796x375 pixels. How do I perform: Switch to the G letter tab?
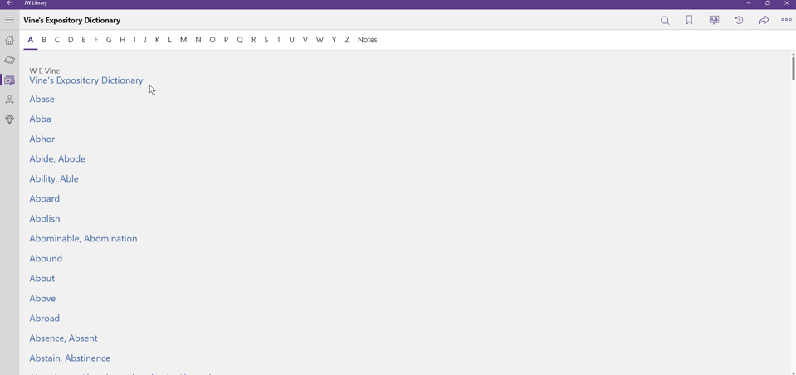pyautogui.click(x=109, y=40)
